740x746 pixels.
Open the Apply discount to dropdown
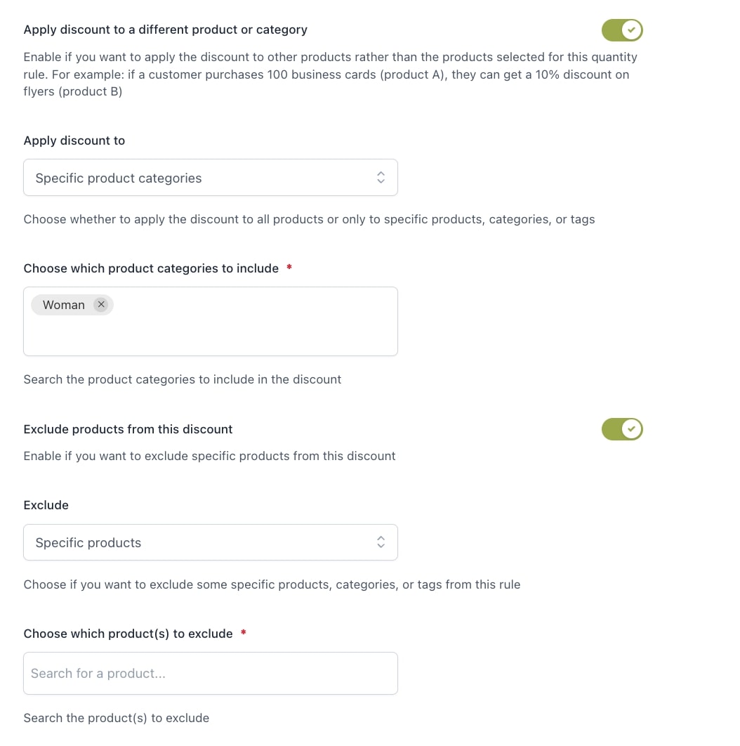click(x=210, y=178)
